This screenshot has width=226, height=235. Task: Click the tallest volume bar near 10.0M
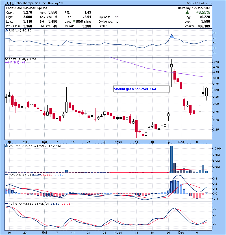pyautogui.click(x=171, y=159)
